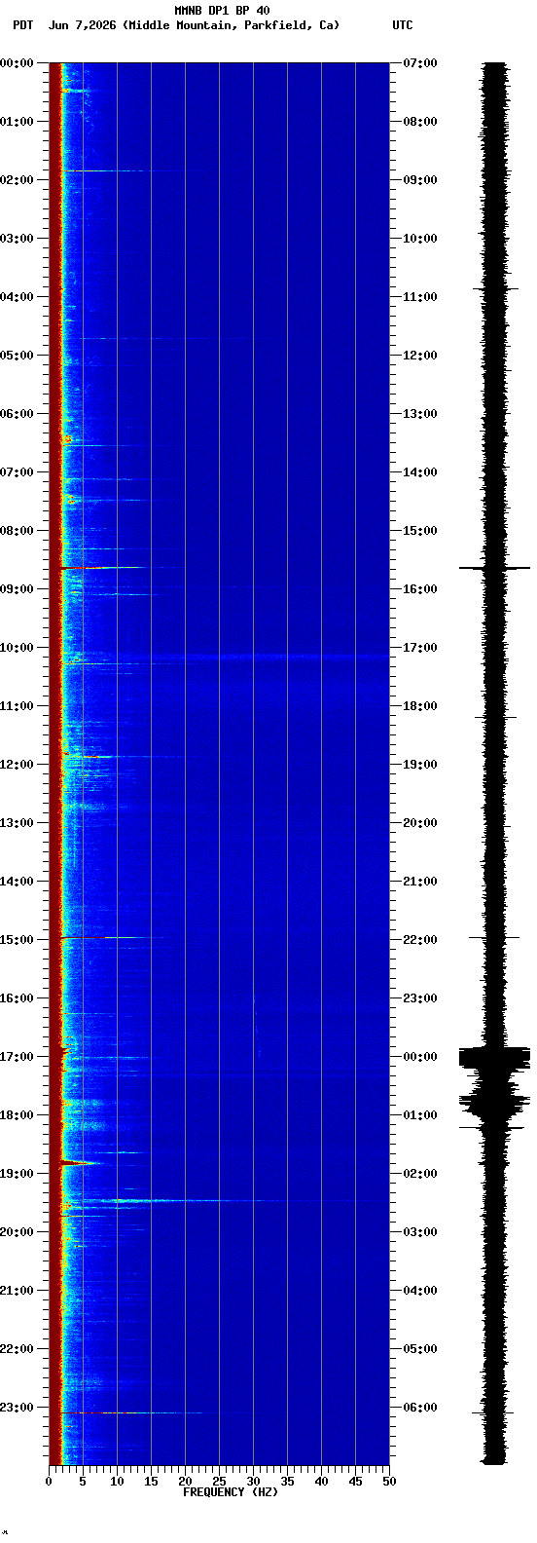Click the frequency tick label "0"

tap(49, 1482)
